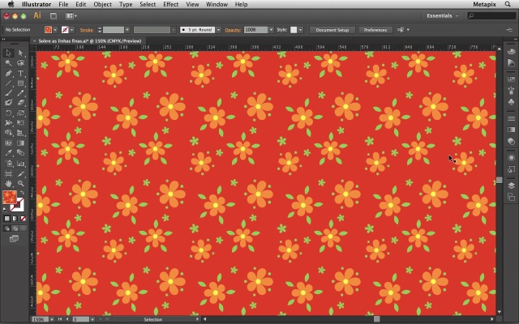Screen dimensions: 519x324
Task: Select the Zoom tool
Action: [20, 184]
